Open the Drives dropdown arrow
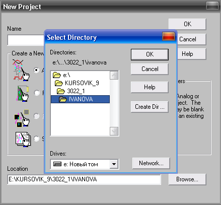Screen dimensions: 221x205 pyautogui.click(x=114, y=164)
